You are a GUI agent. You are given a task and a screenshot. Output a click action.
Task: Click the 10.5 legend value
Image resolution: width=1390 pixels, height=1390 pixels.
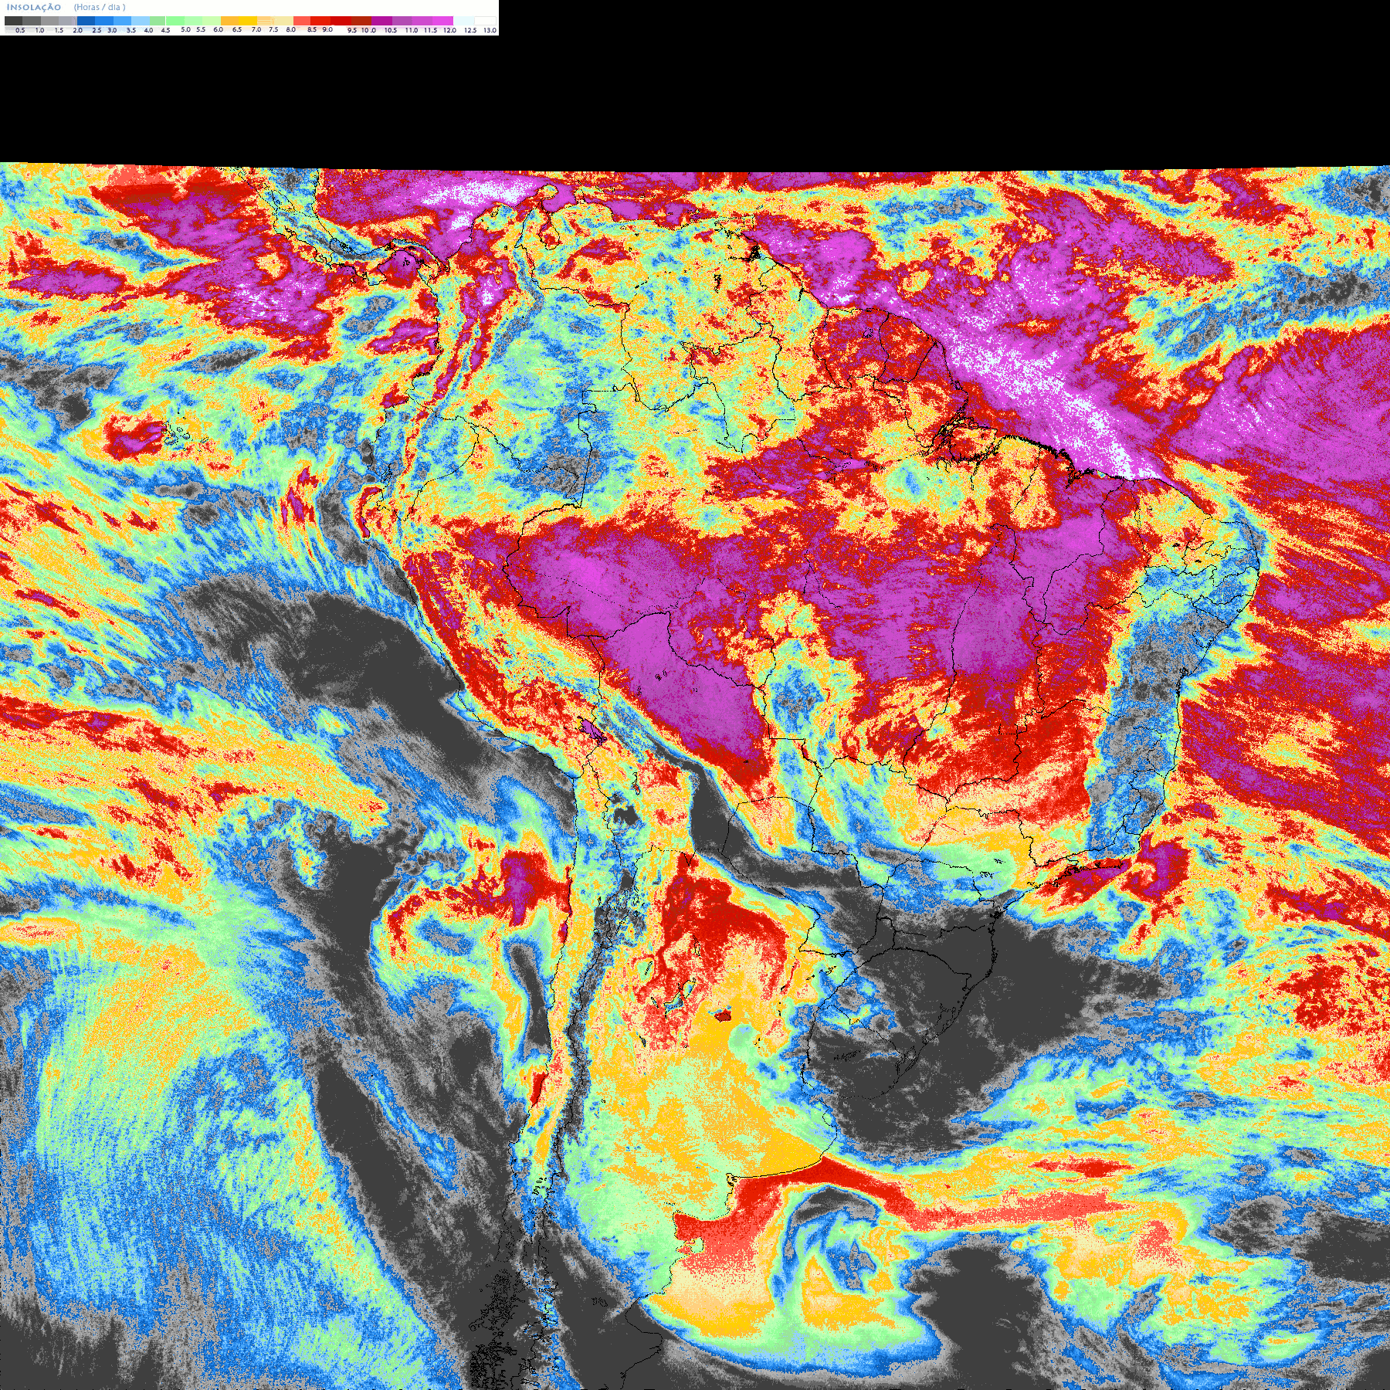391,30
